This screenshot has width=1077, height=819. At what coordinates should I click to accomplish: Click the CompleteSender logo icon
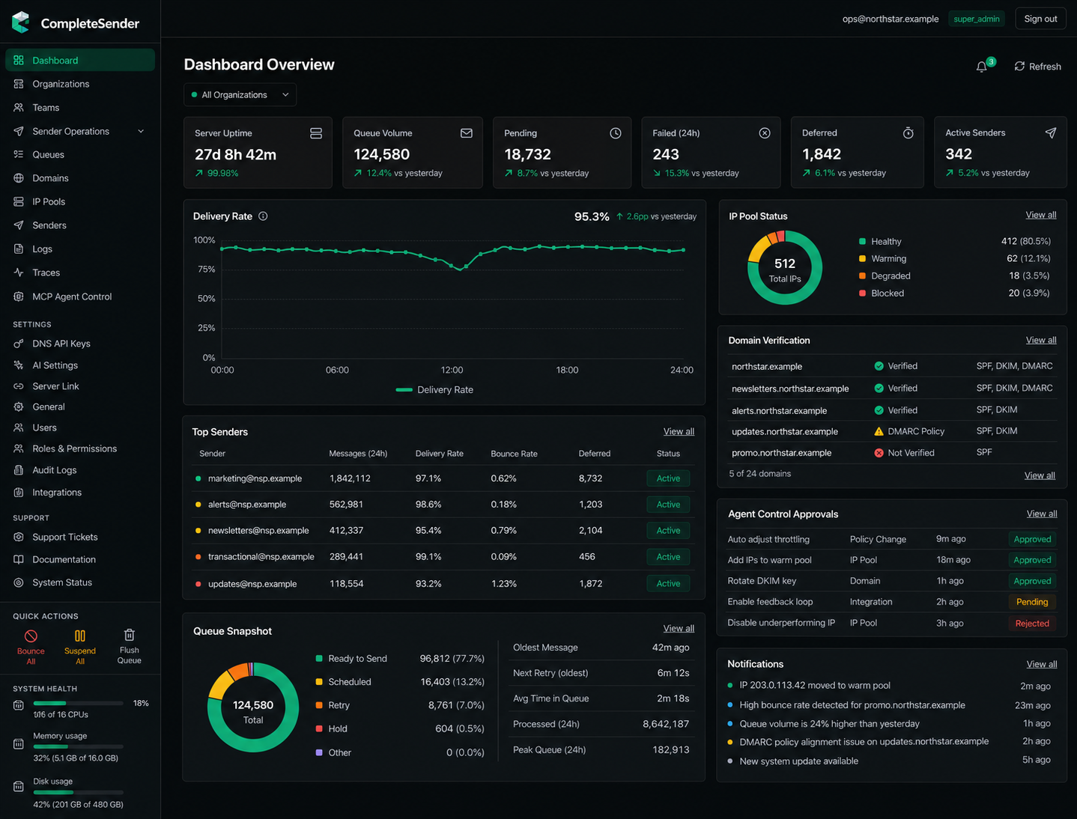click(x=21, y=22)
